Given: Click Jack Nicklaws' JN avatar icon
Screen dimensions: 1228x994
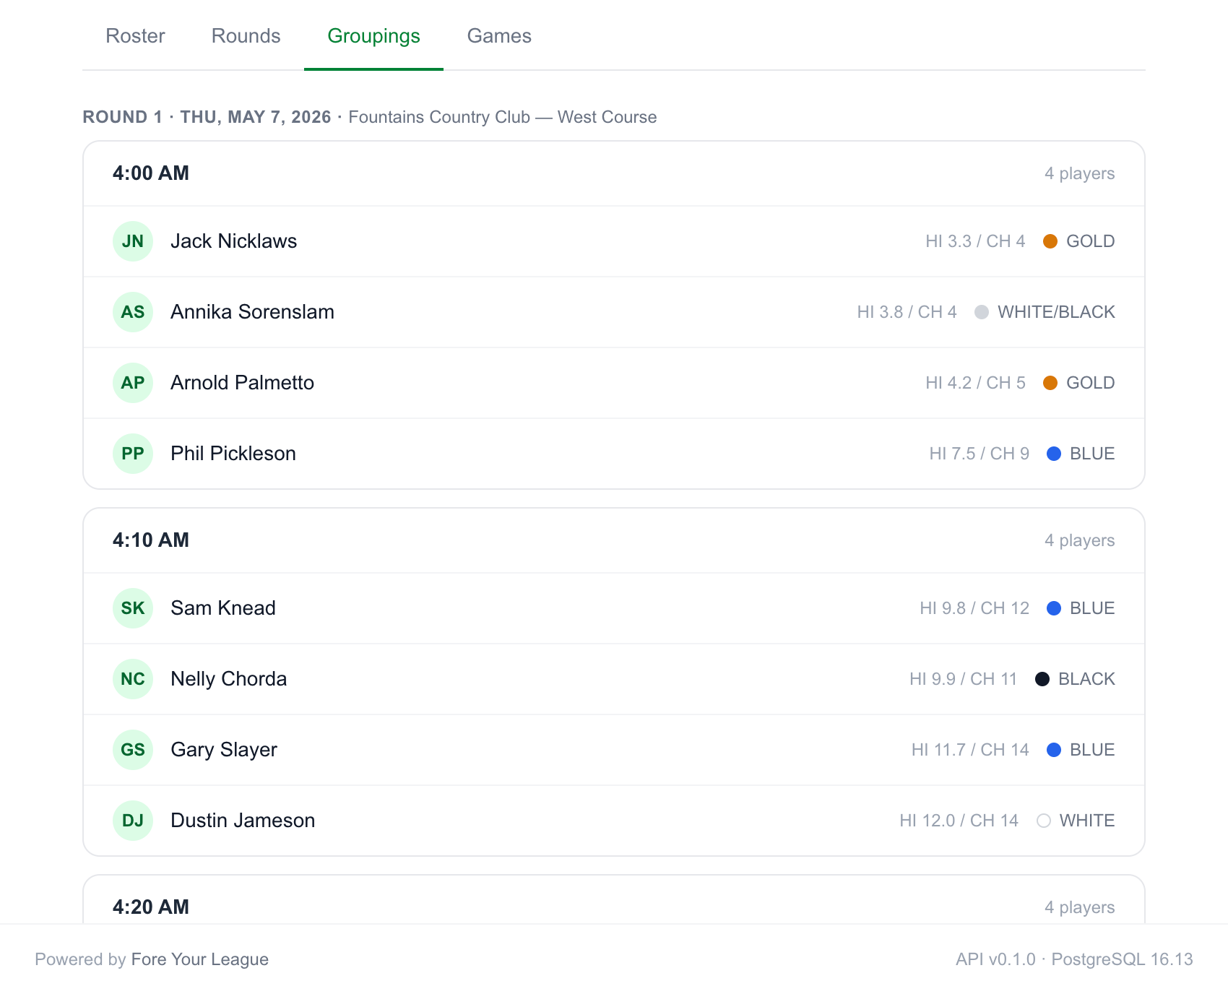Looking at the screenshot, I should tap(133, 241).
